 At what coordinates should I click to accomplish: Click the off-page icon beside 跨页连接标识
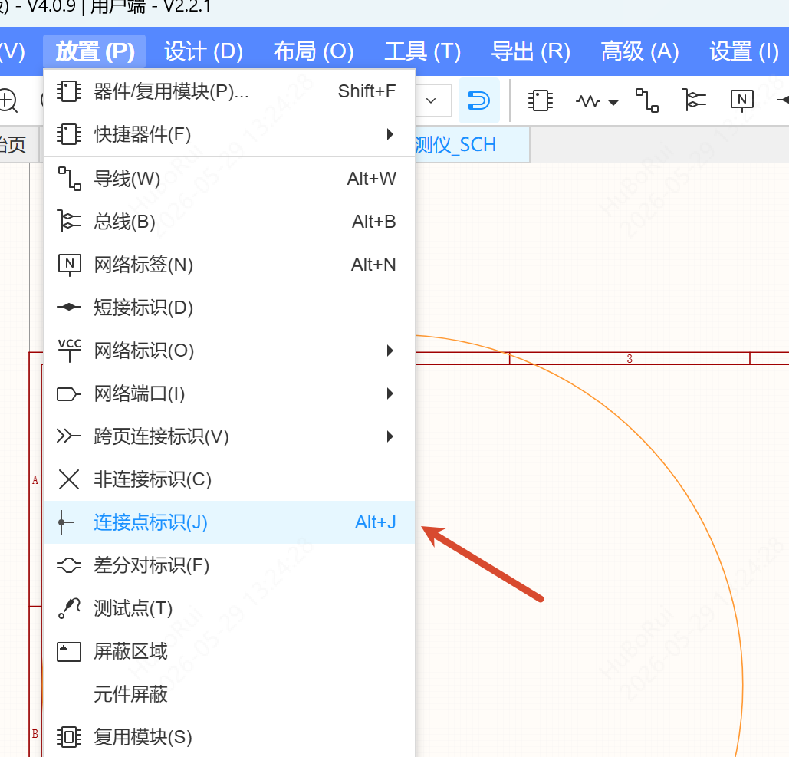[69, 436]
